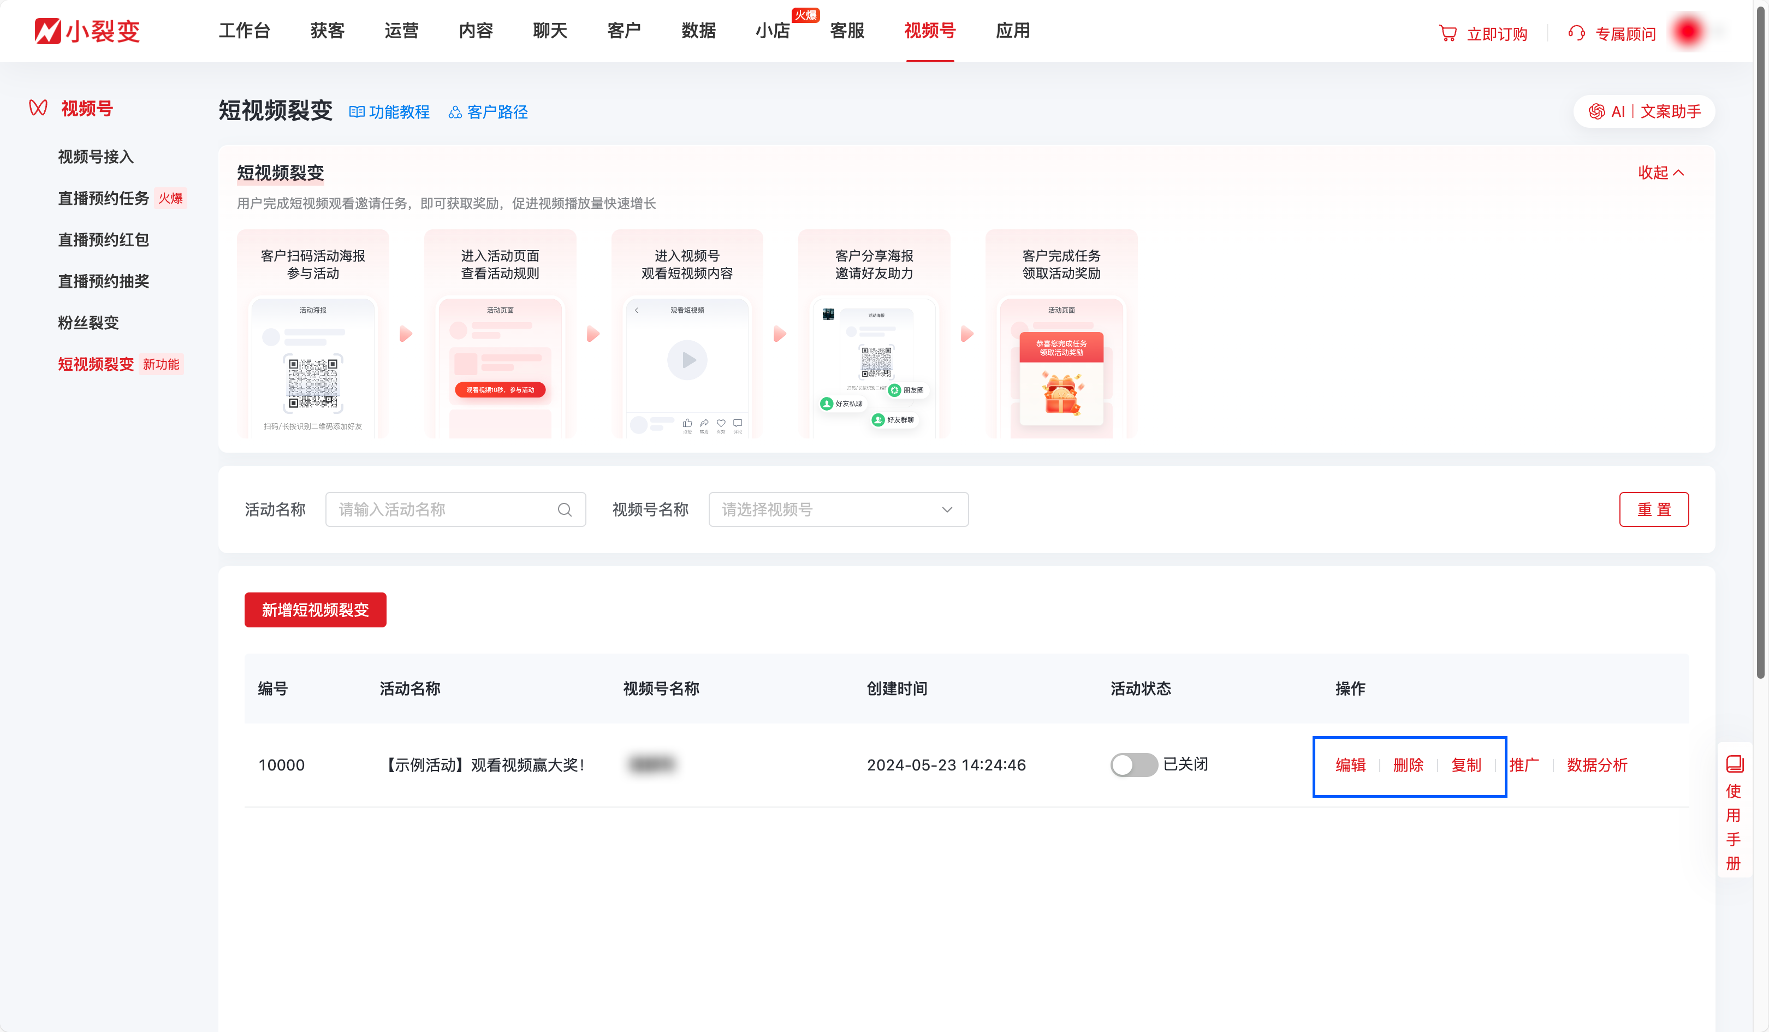Collapse the intro panel via 收起
Viewport: 1769px width, 1032px height.
(x=1661, y=172)
